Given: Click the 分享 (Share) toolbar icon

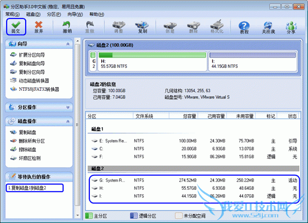Looking at the screenshot, I should [291, 27].
